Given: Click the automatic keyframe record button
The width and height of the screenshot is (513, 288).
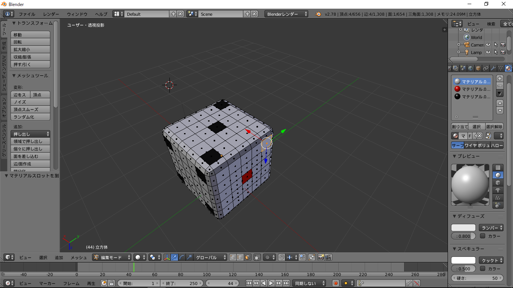Looking at the screenshot, I should pyautogui.click(x=336, y=283).
